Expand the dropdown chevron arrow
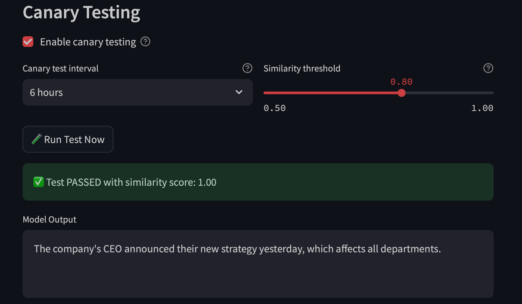The width and height of the screenshot is (522, 304). tap(239, 92)
